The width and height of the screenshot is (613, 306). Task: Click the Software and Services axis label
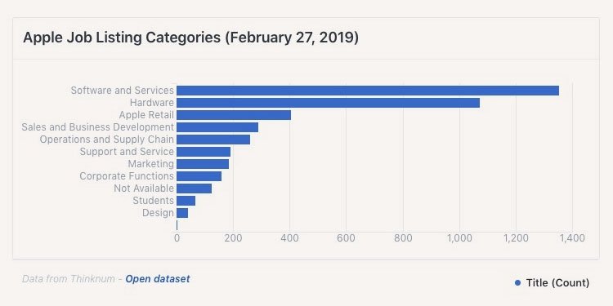(x=122, y=90)
